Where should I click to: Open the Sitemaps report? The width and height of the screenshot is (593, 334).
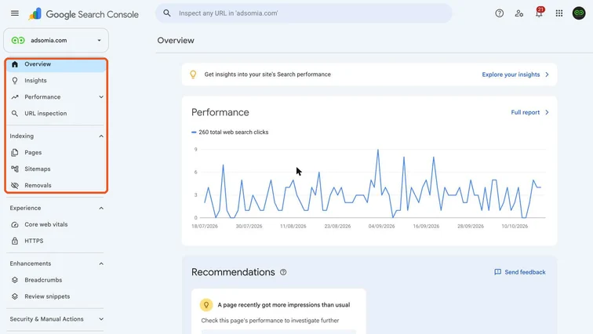coord(56,169)
